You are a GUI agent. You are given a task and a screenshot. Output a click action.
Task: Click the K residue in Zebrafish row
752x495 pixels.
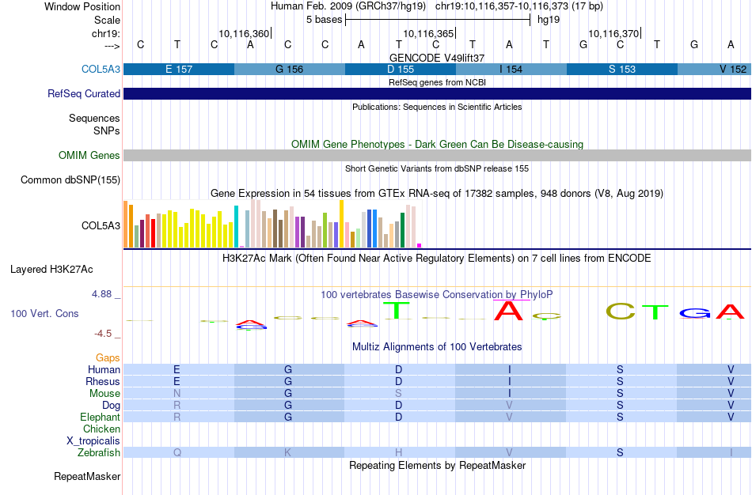(288, 452)
